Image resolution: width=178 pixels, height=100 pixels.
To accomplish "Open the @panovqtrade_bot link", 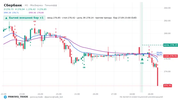I will click(54, 97).
